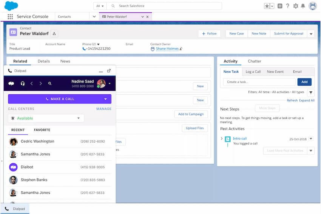
Task: Open Salesforce setup gear
Action: coord(295,6)
